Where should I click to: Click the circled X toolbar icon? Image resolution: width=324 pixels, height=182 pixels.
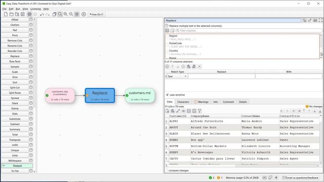tap(84, 14)
